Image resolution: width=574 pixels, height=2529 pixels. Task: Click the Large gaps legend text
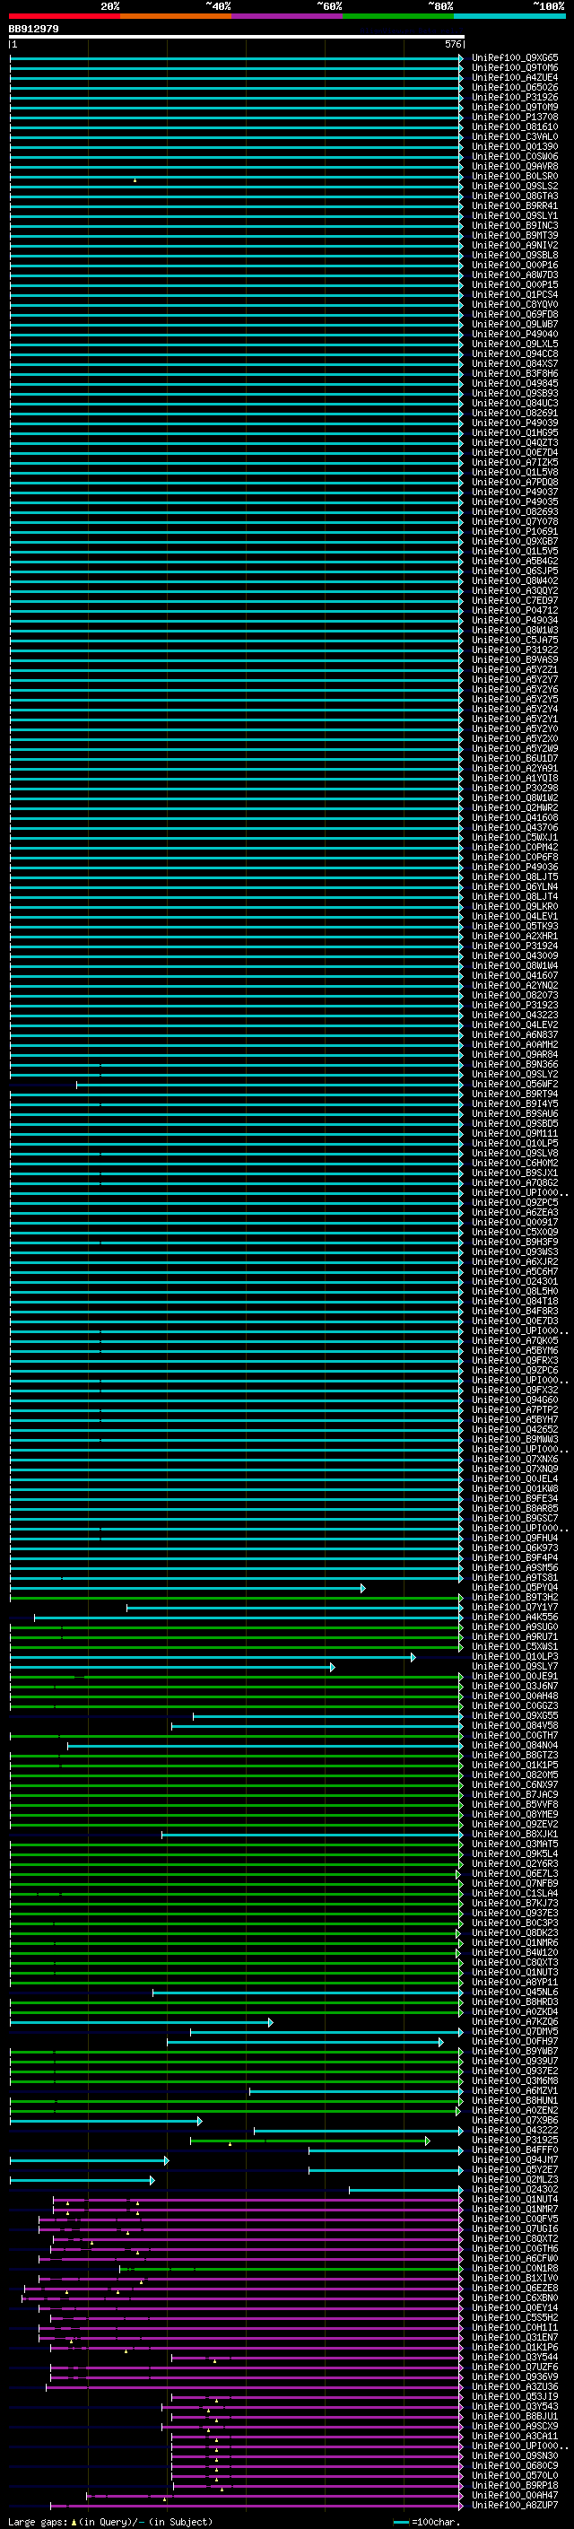pos(110,2522)
